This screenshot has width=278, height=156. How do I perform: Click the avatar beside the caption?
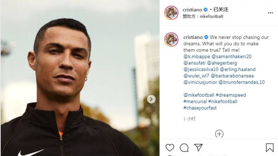tap(171, 39)
